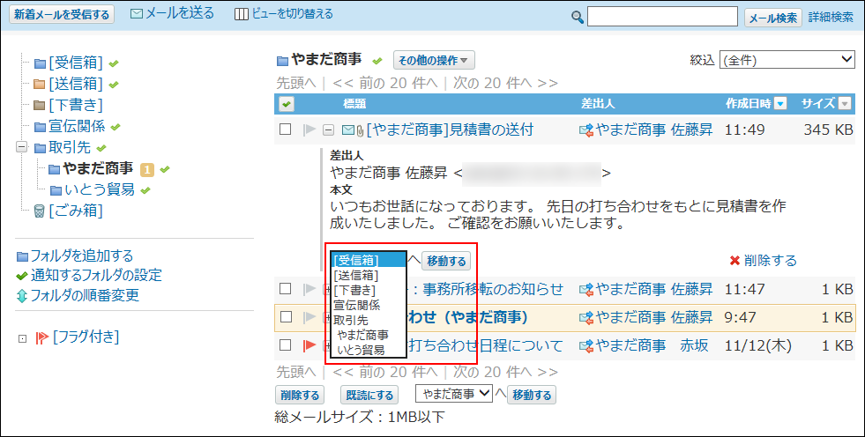Click the red X delete icon beside 削除する
The width and height of the screenshot is (865, 437).
tap(735, 261)
